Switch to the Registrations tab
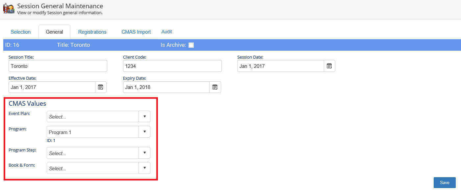Viewport: 461px width, 192px height. click(x=92, y=32)
